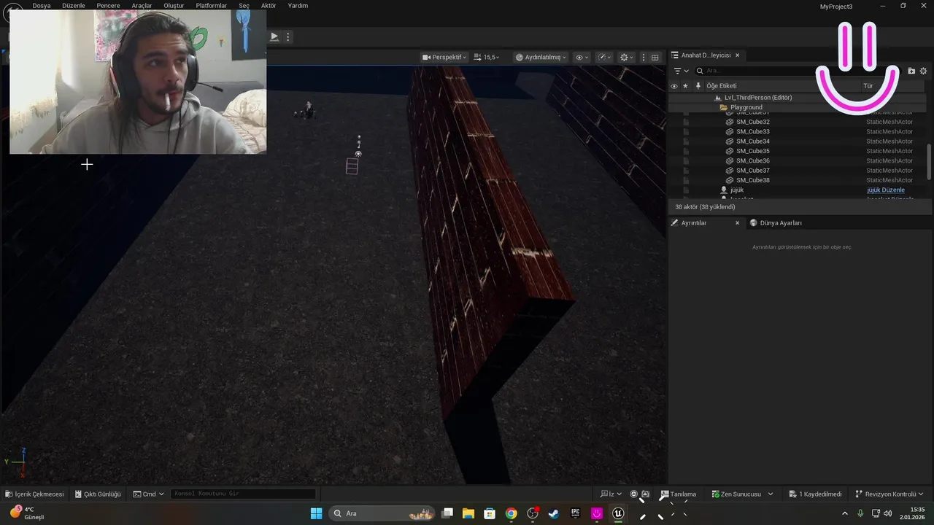Screen dimensions: 934x525
Task: Open the Oluştur menu
Action: pyautogui.click(x=174, y=5)
